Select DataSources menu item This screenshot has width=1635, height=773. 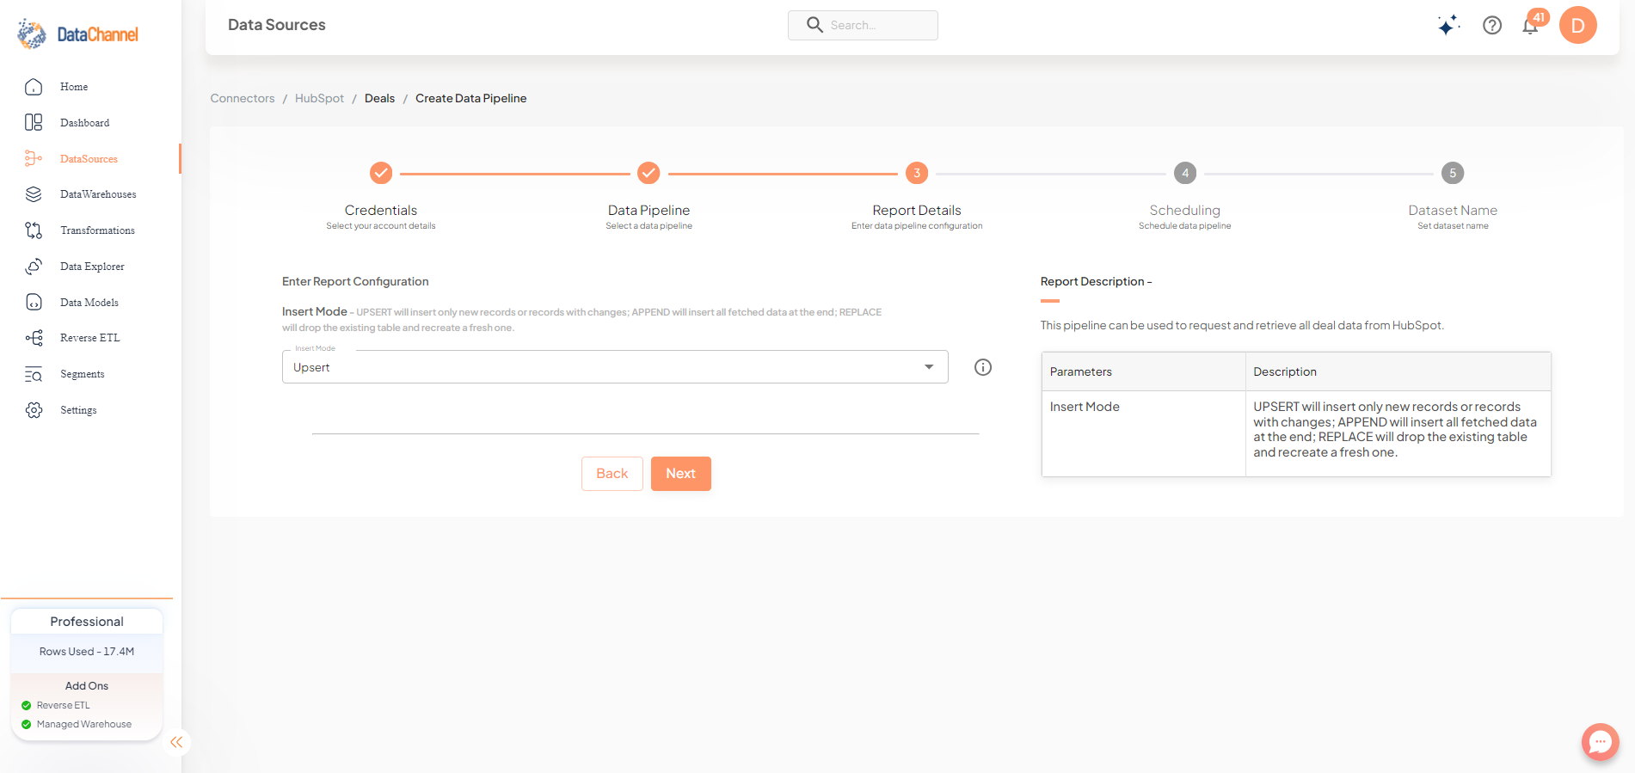89,159
